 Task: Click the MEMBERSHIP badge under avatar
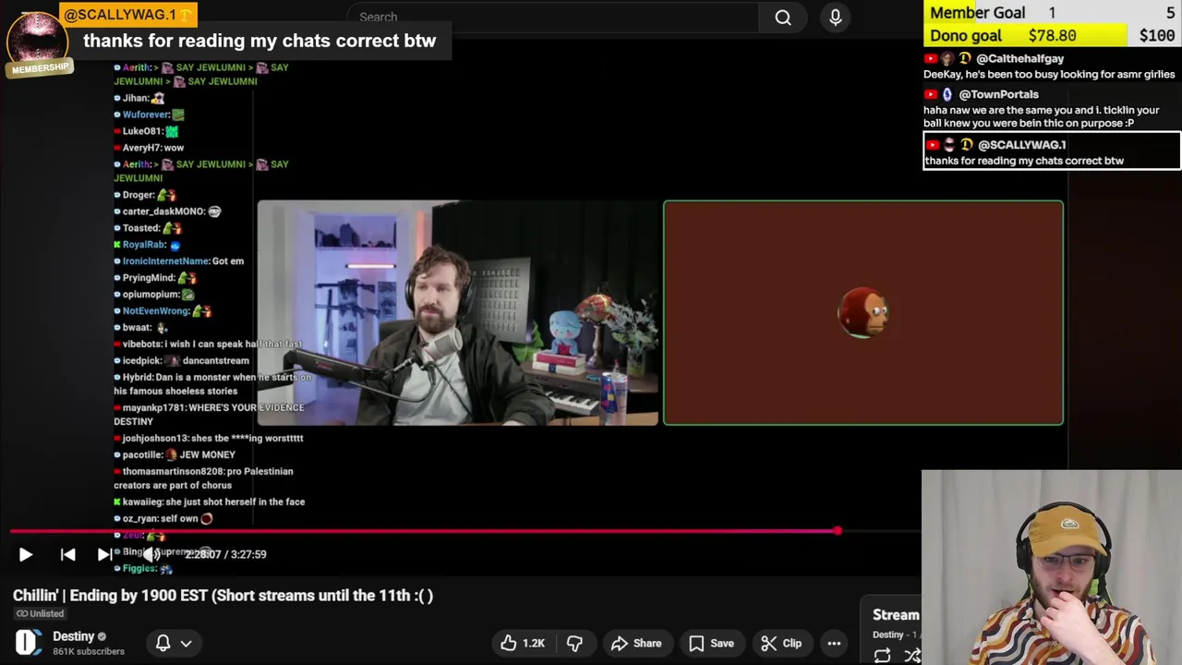click(x=40, y=68)
